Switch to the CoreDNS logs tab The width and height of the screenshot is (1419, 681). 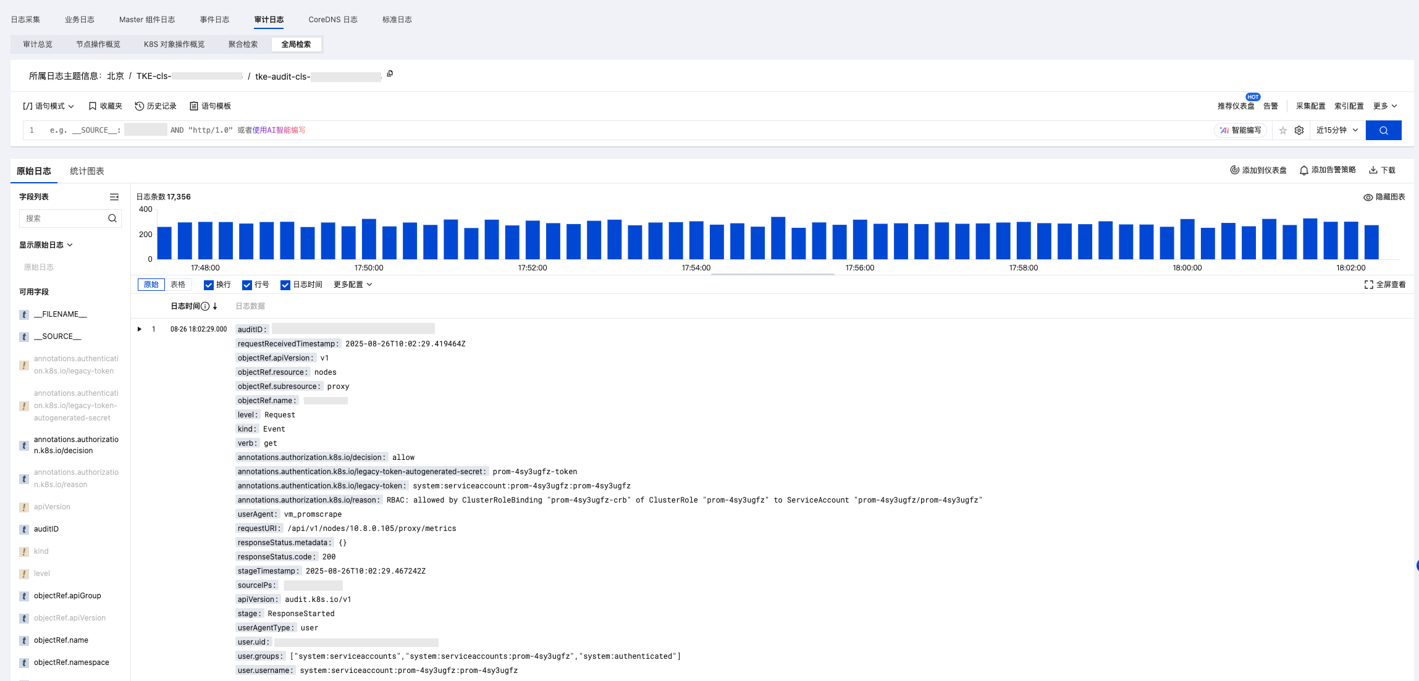(x=332, y=20)
